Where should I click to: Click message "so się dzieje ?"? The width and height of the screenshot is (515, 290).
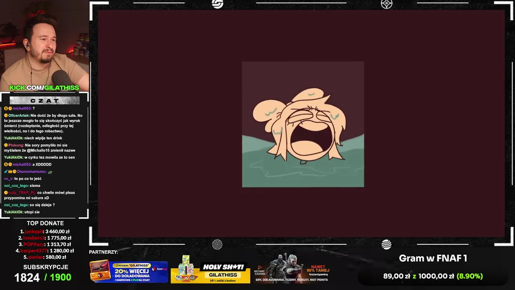[x=42, y=205]
